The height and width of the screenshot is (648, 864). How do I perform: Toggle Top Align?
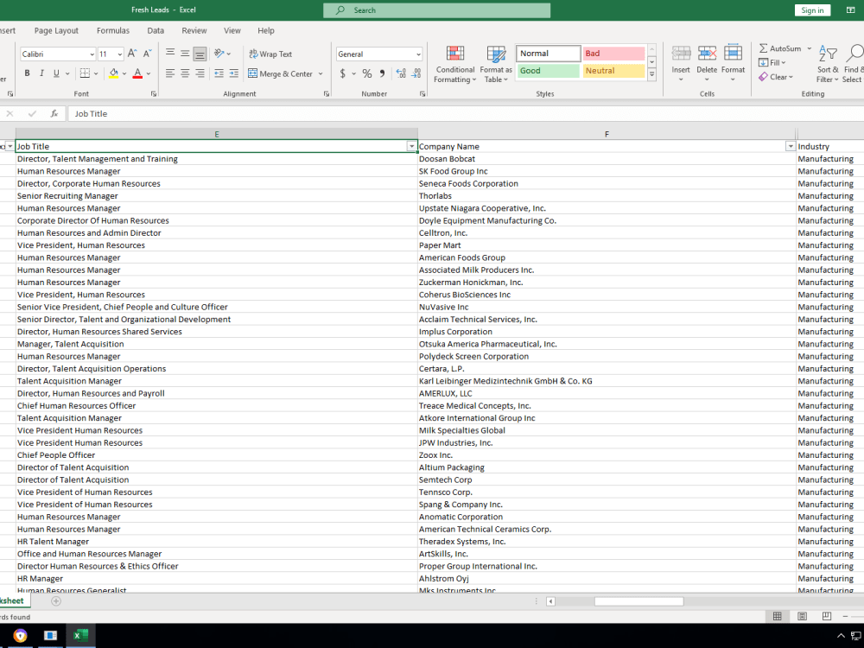170,54
